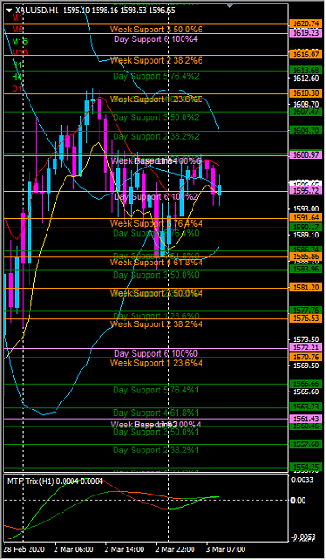Click the orange 1581.20 price tag
Viewport: 326px width, 560px height.
(x=306, y=288)
